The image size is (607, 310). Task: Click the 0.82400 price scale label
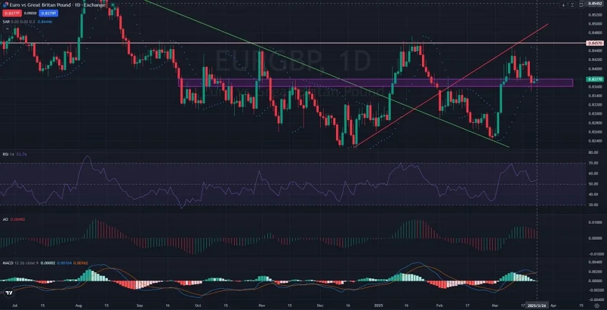(x=596, y=141)
